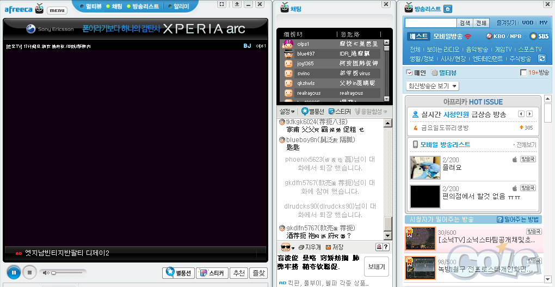Open the afreeca menu dropdown

click(57, 10)
